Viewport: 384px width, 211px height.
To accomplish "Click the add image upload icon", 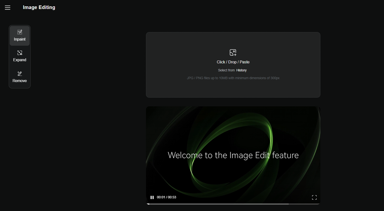I will [x=233, y=52].
